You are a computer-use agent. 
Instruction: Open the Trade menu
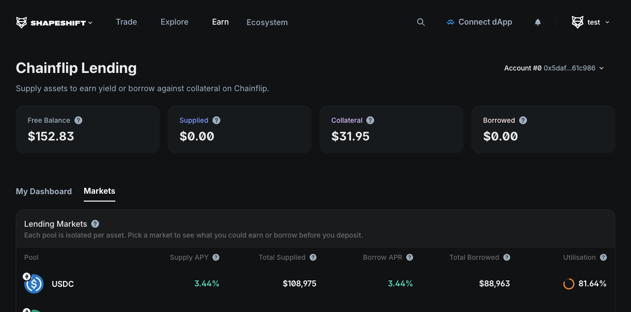click(126, 22)
